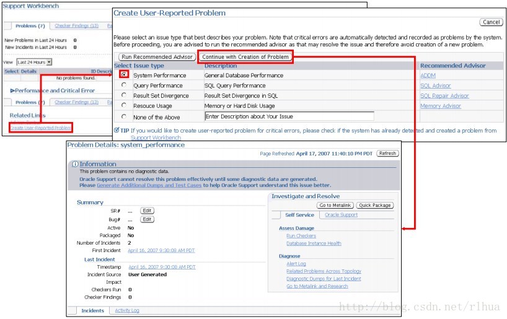Viewport: 507px width, 319px height.
Task: Click the Issue type column header
Action: pos(149,66)
